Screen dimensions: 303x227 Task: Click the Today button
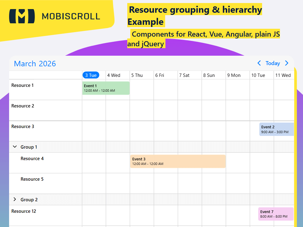(x=273, y=63)
